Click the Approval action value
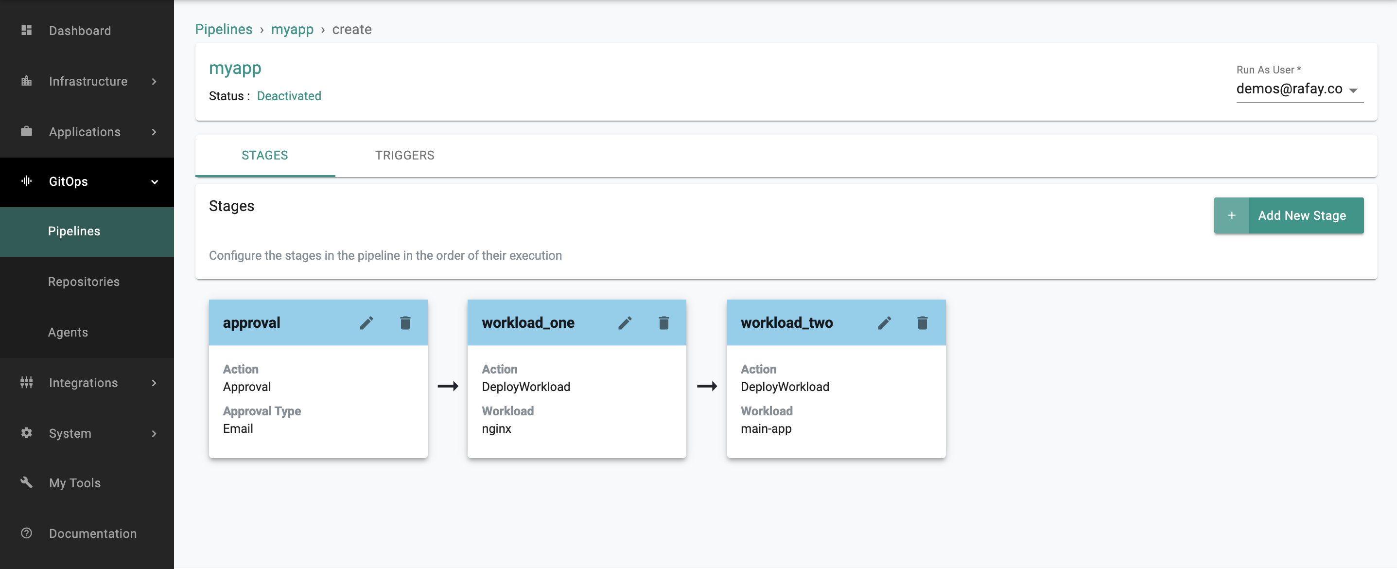 (247, 387)
